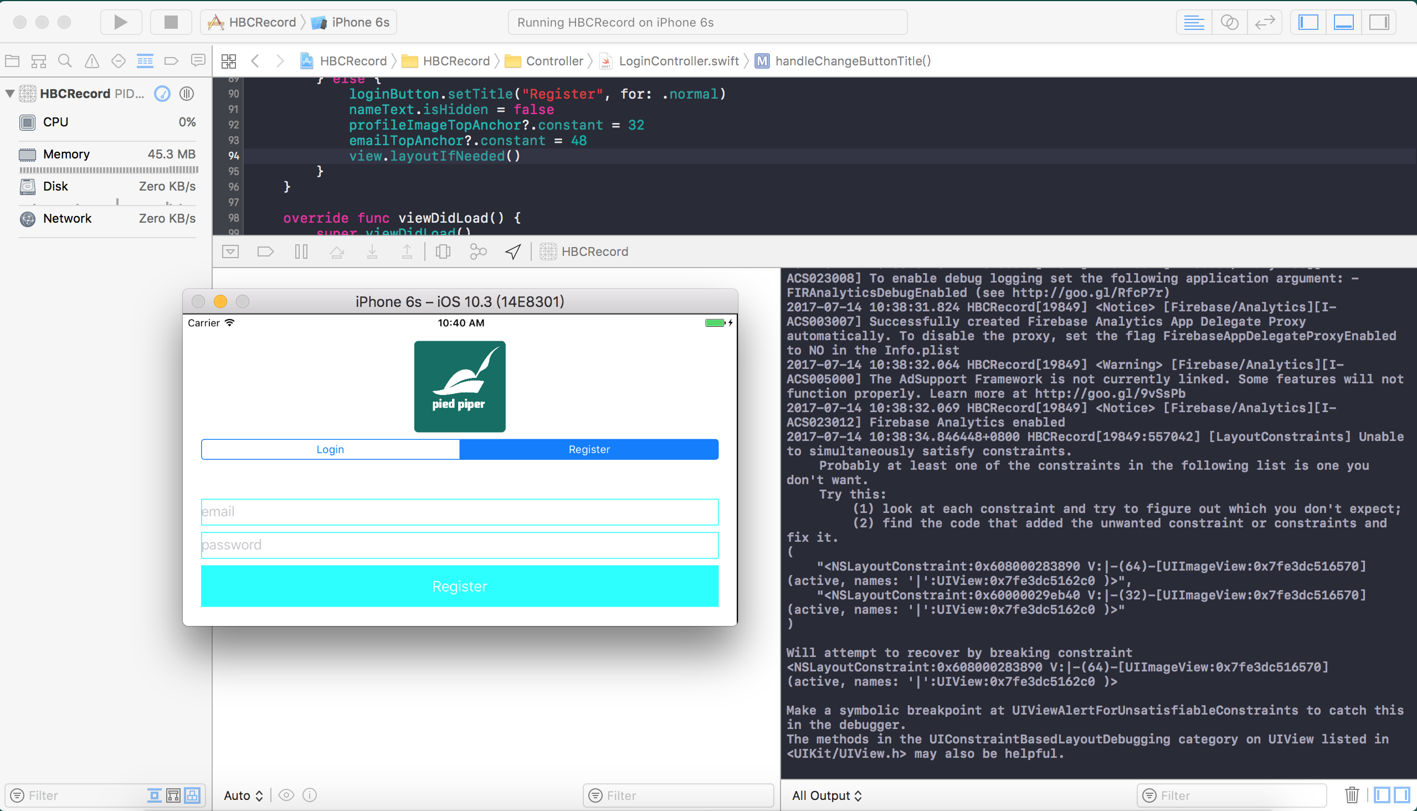Viewport: 1417px width, 811px height.
Task: Select the Login segment in simulator
Action: click(330, 449)
